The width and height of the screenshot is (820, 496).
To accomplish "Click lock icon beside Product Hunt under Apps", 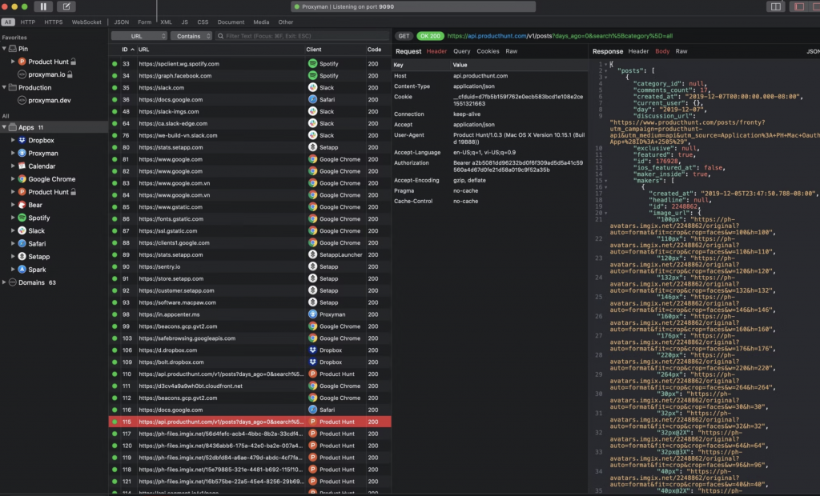I will point(73,192).
